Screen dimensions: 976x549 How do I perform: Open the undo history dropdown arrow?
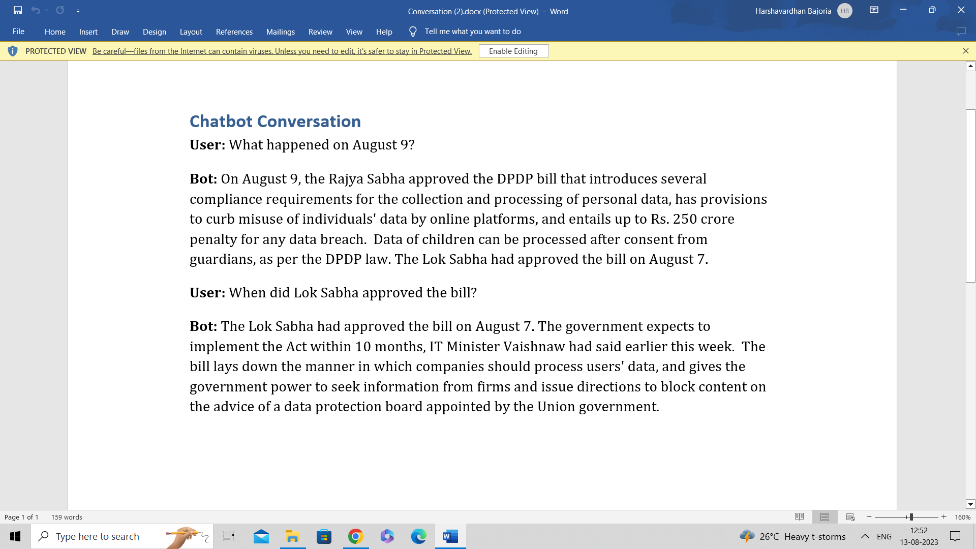(47, 10)
